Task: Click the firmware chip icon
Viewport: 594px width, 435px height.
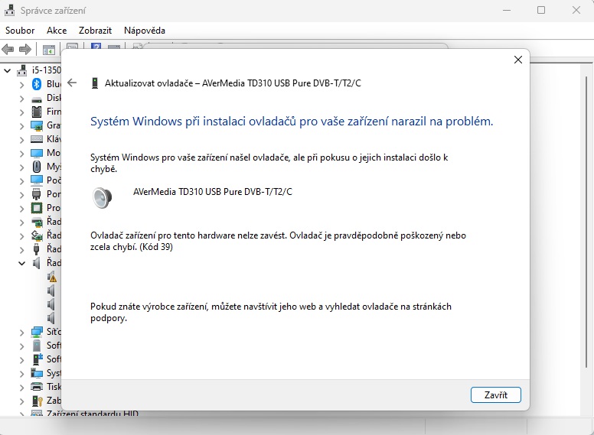Action: (36, 112)
